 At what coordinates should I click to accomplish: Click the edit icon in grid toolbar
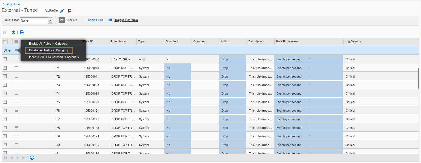coord(5,32)
